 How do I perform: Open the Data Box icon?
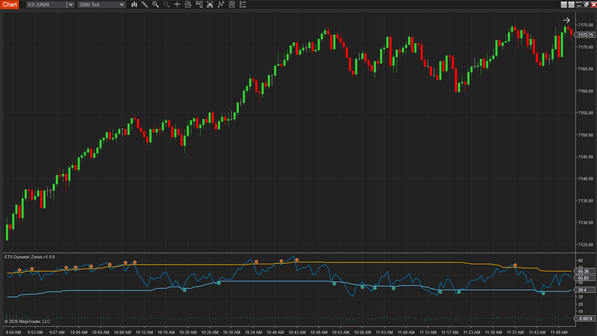tap(188, 4)
